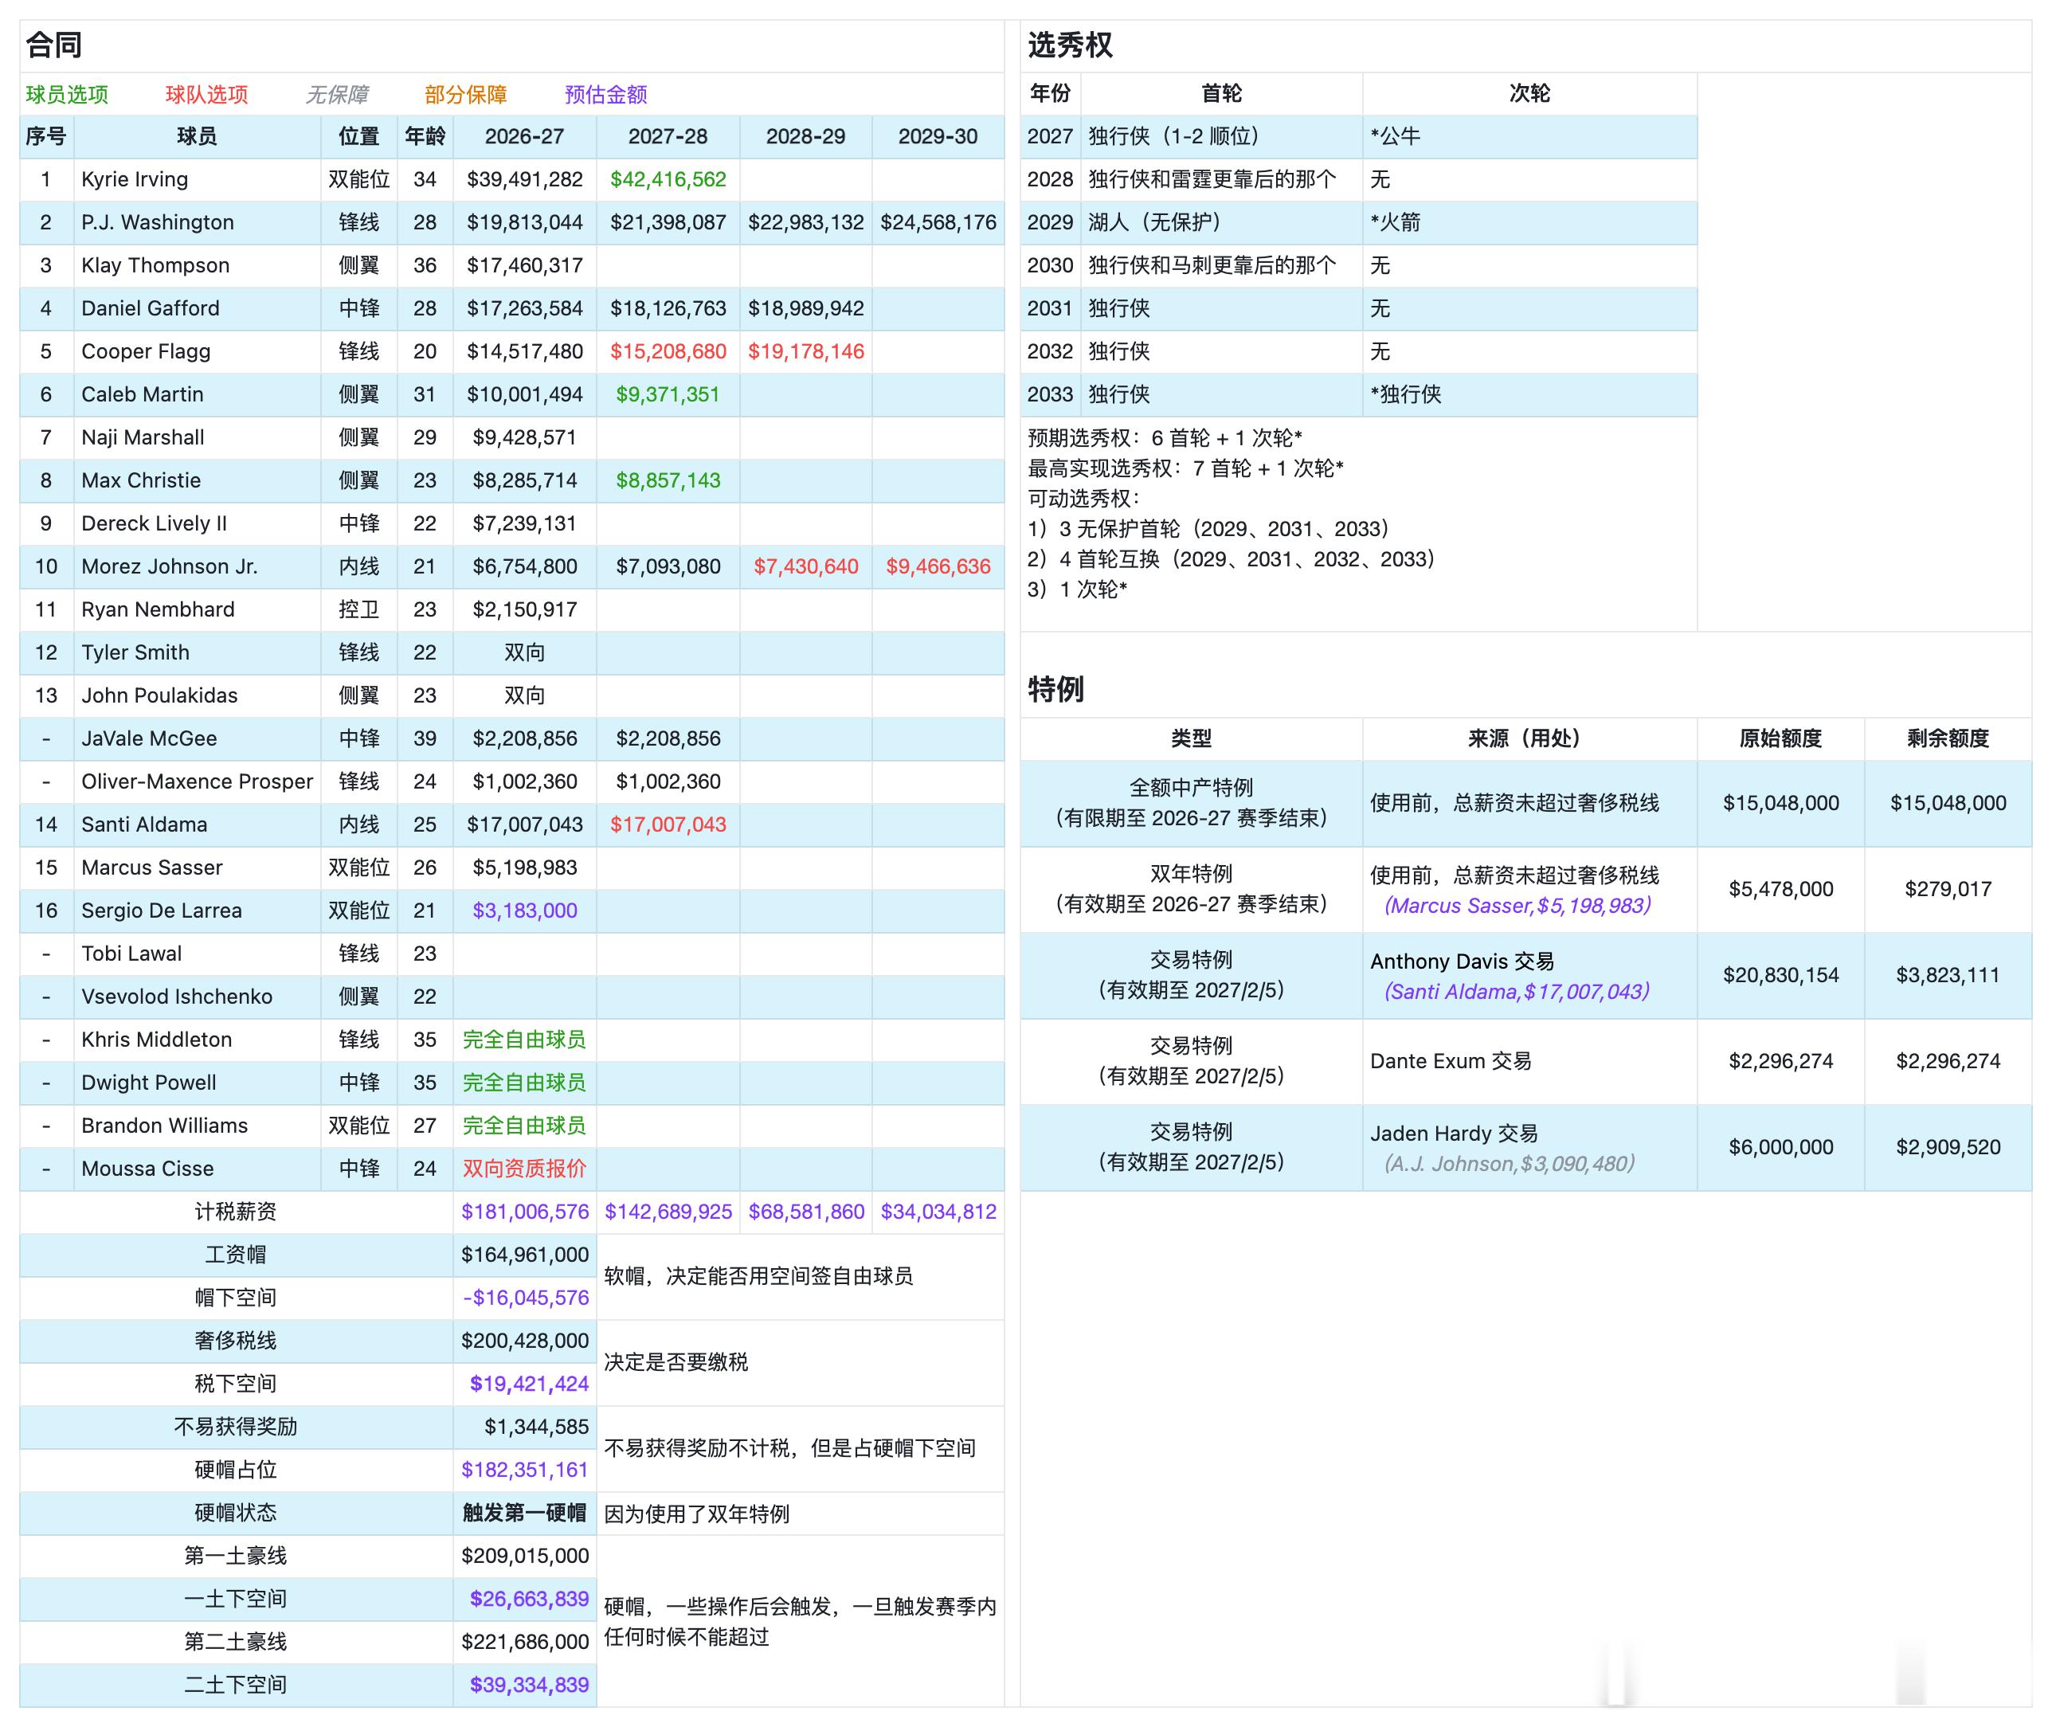
Task: Click the 2026-27 column header
Action: (x=525, y=137)
